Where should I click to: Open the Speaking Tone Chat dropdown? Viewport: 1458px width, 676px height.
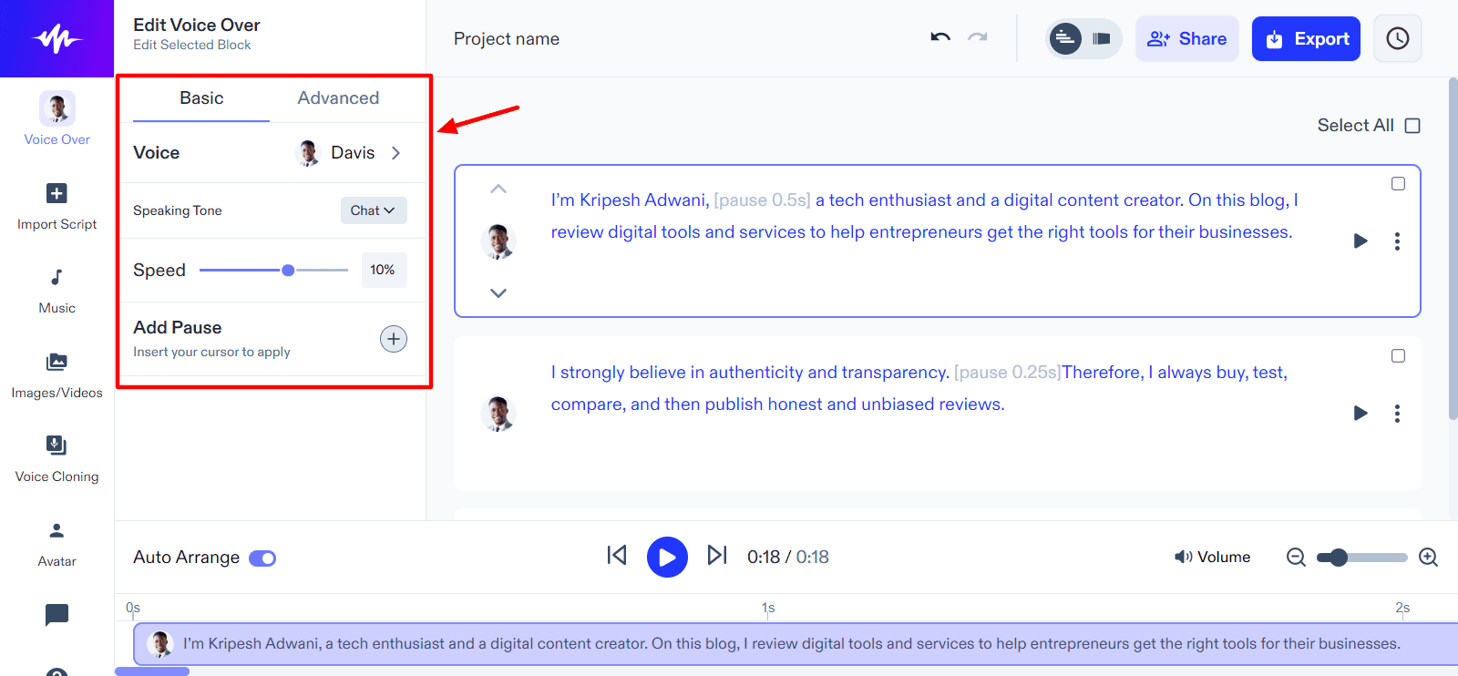click(373, 210)
